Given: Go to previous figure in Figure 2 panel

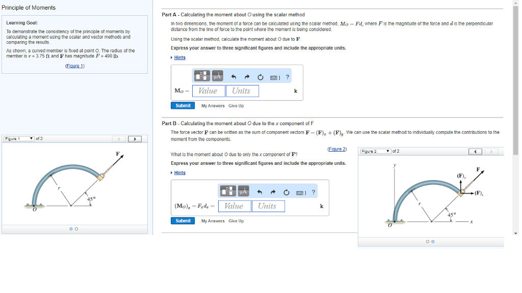Looking at the screenshot, I should (476, 152).
